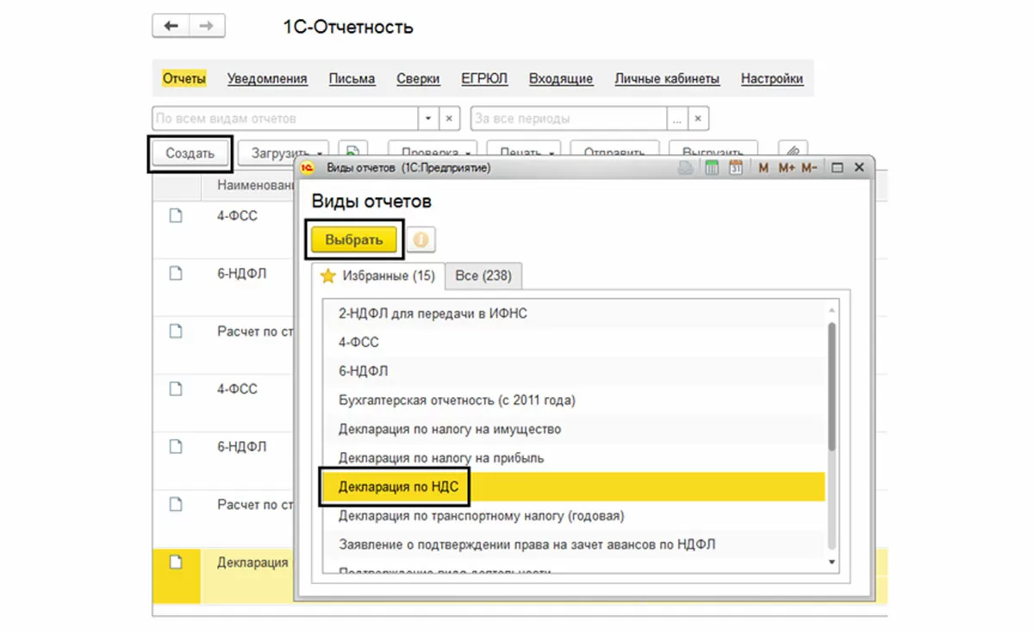Viewport: 1034px width, 633px height.
Task: Open the Входящие section
Action: click(561, 78)
